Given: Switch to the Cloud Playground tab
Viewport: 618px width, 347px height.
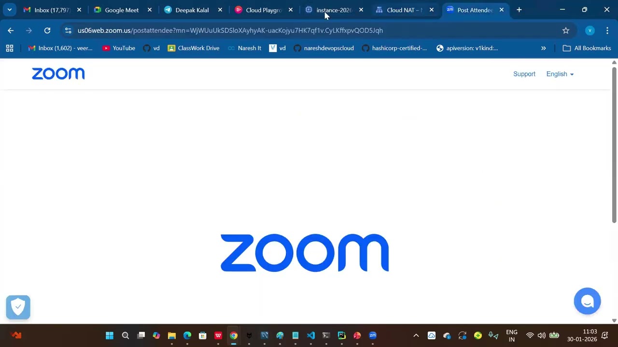Looking at the screenshot, I should pyautogui.click(x=263, y=10).
